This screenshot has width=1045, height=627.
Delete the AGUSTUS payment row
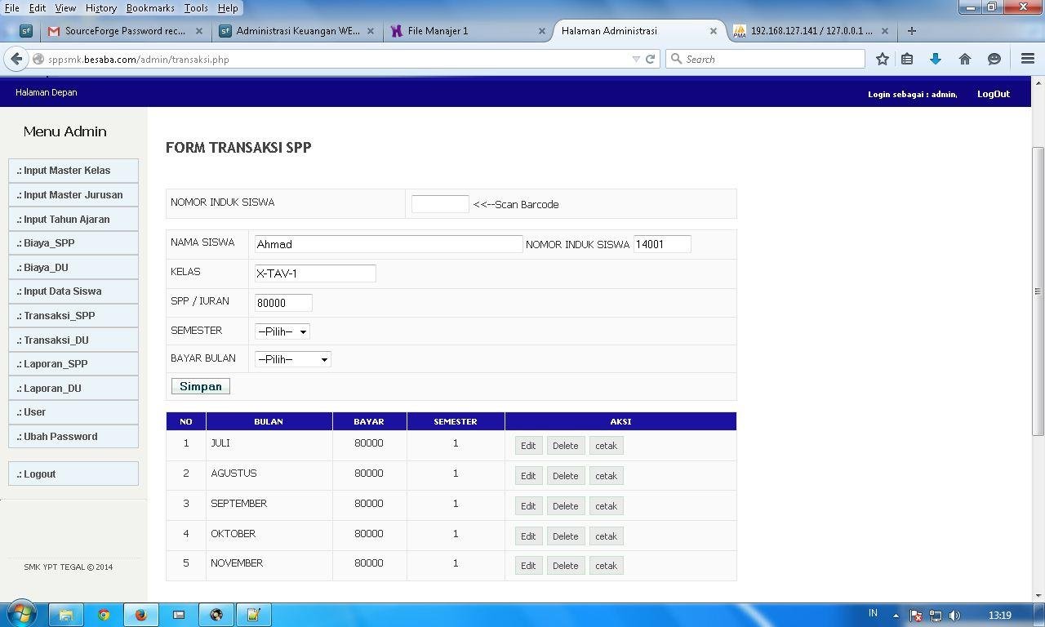click(565, 476)
